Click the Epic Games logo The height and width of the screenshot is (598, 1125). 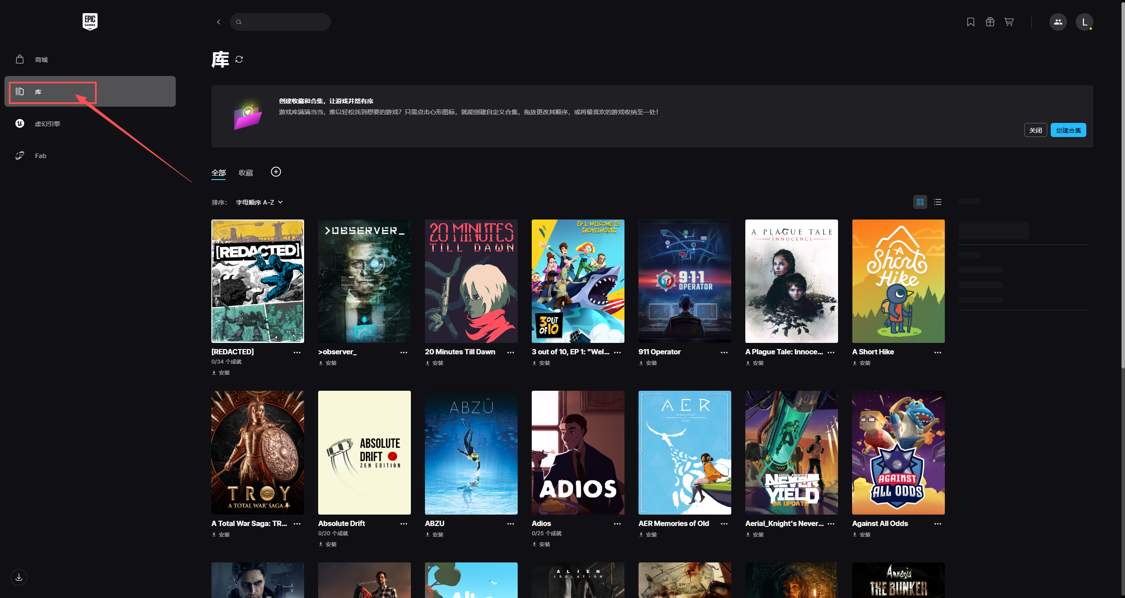(x=90, y=21)
